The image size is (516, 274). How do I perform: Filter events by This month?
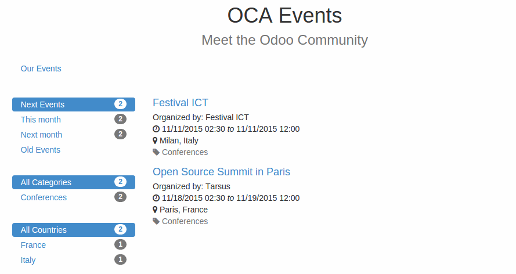41,120
